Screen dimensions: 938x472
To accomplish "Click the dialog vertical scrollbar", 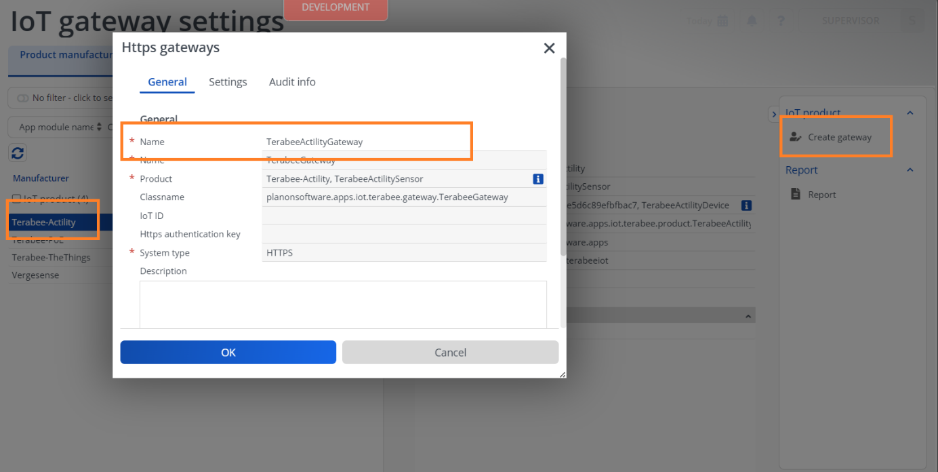I will click(x=563, y=156).
